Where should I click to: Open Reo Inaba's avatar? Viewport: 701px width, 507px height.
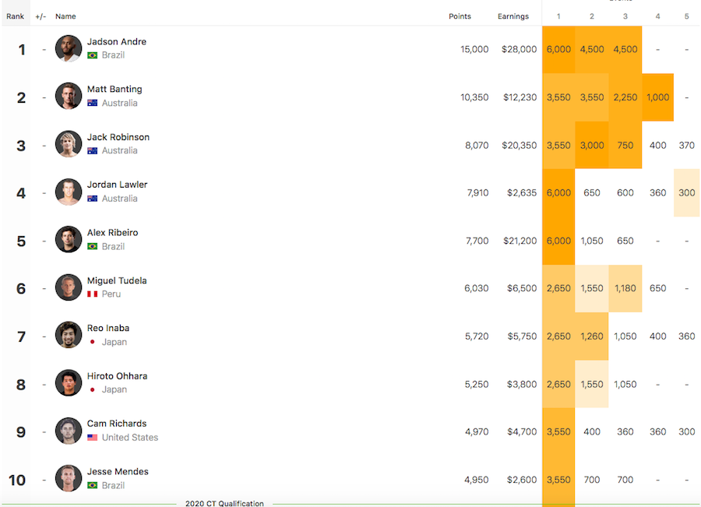point(69,335)
